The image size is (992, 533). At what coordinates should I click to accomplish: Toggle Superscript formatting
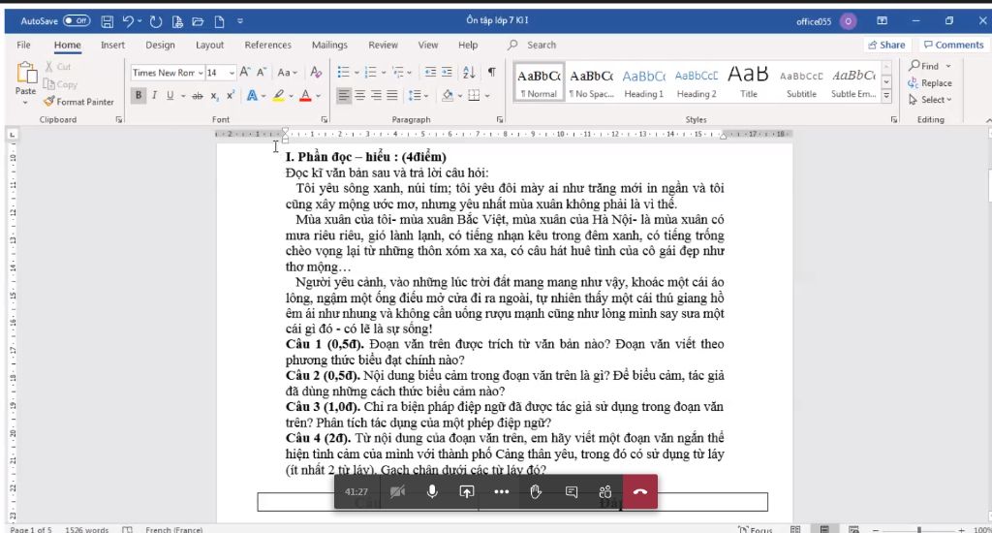231,96
